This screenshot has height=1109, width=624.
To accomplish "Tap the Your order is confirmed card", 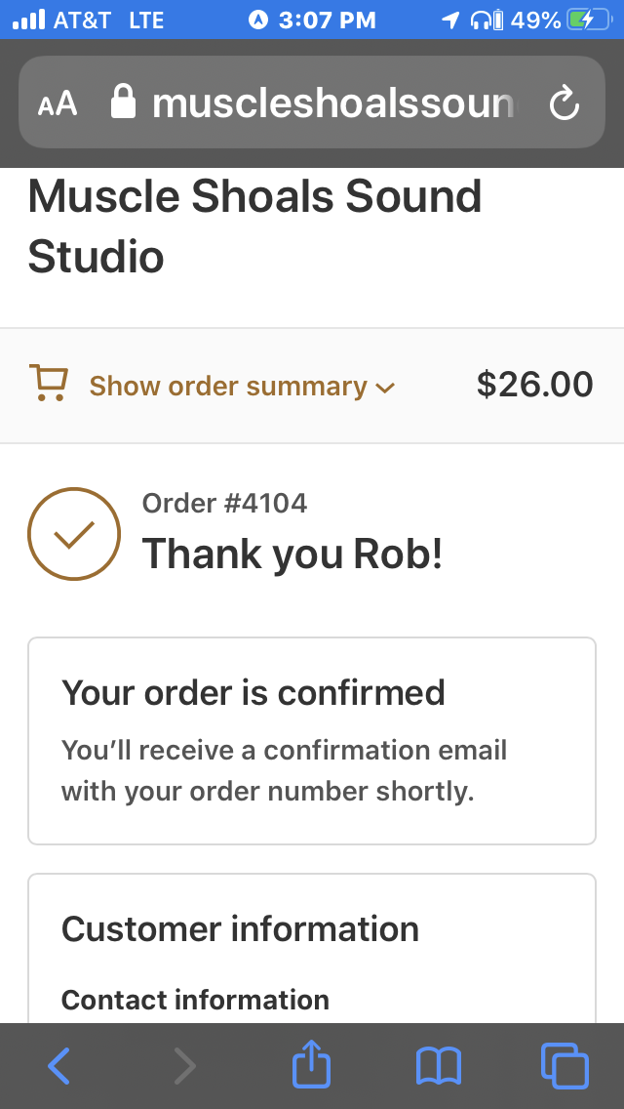I will click(312, 741).
